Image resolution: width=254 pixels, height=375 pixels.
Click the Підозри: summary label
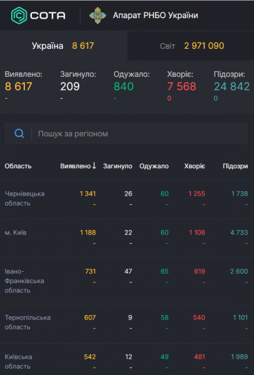[x=230, y=74]
